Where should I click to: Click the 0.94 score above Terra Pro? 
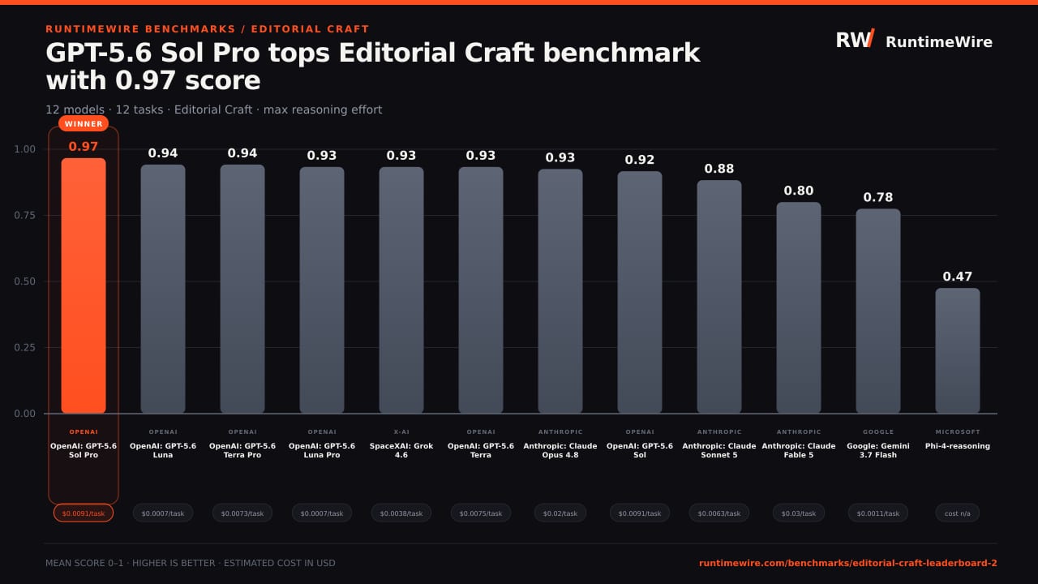pos(242,153)
